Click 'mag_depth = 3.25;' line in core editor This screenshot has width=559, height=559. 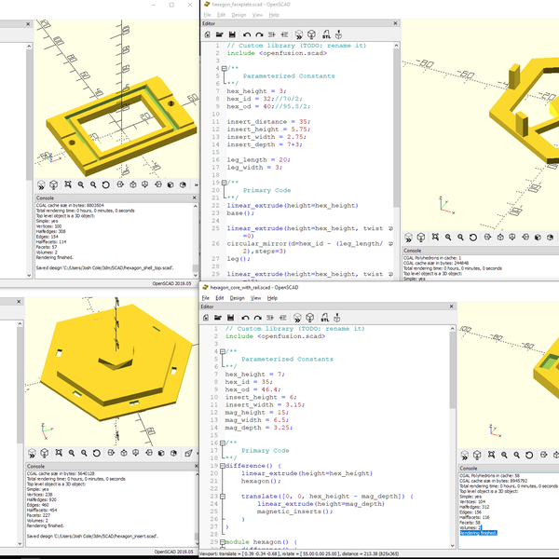coord(258,428)
